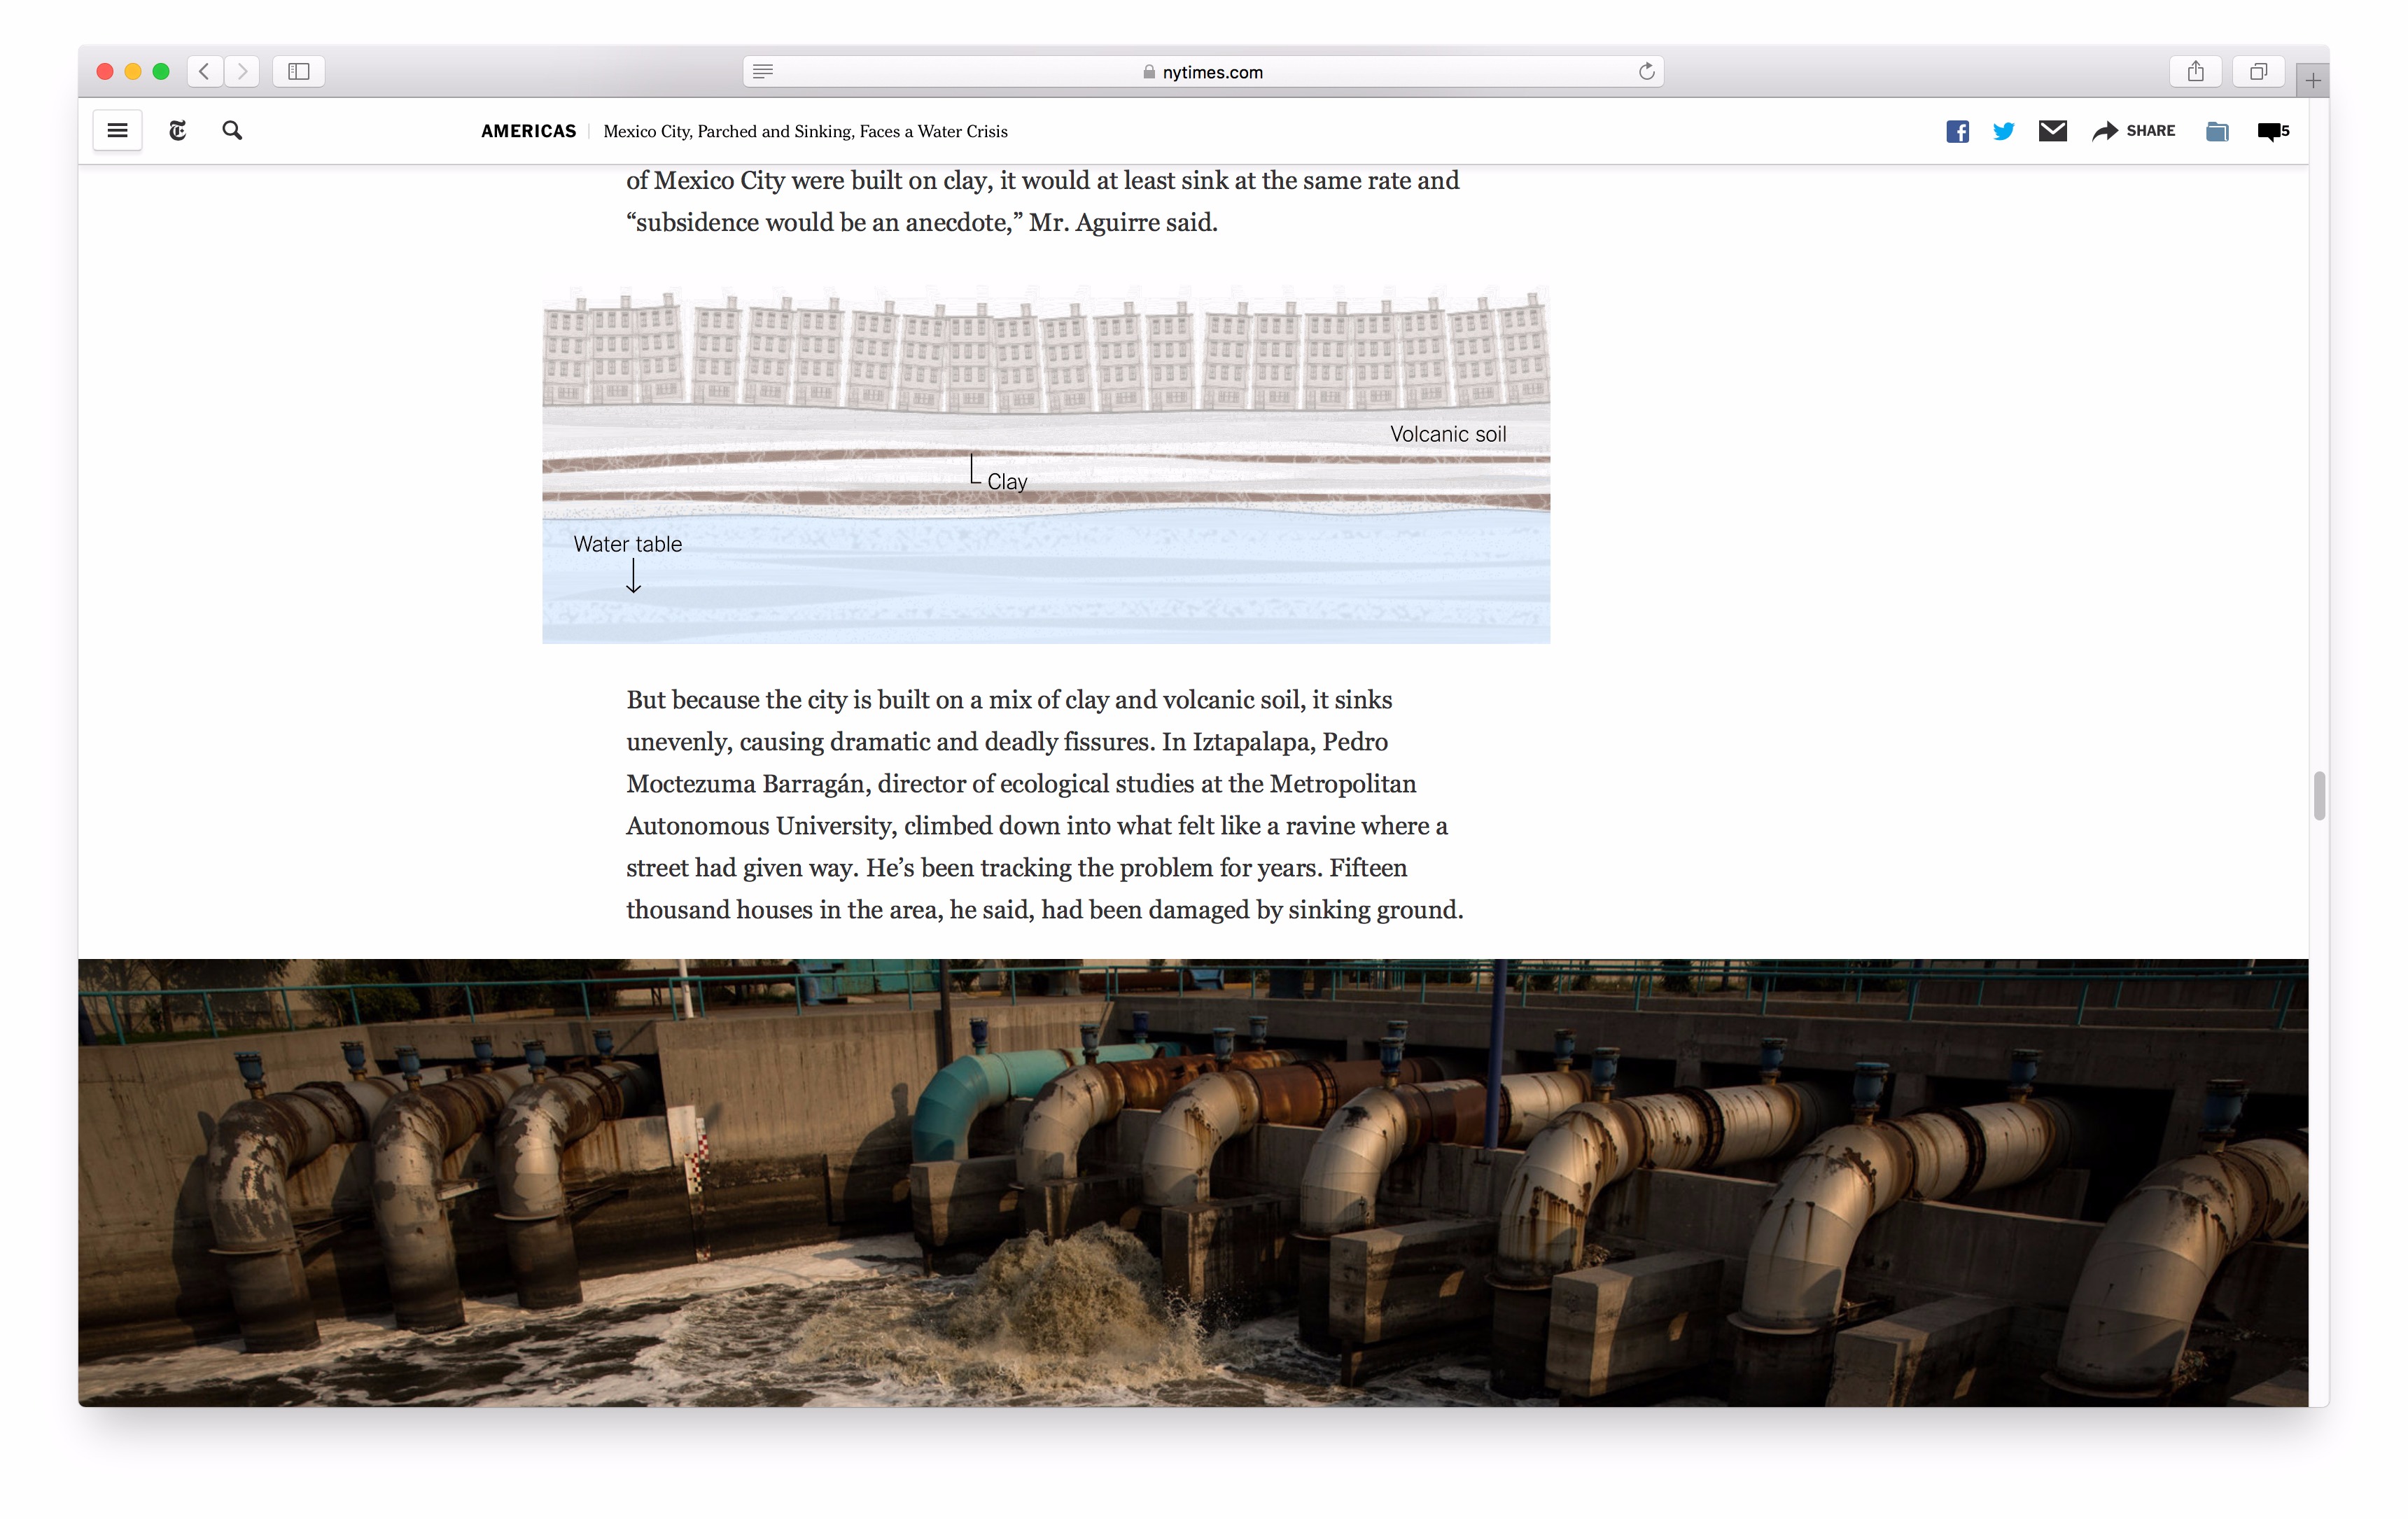
Task: Open Safari share sheet button
Action: pos(2195,71)
